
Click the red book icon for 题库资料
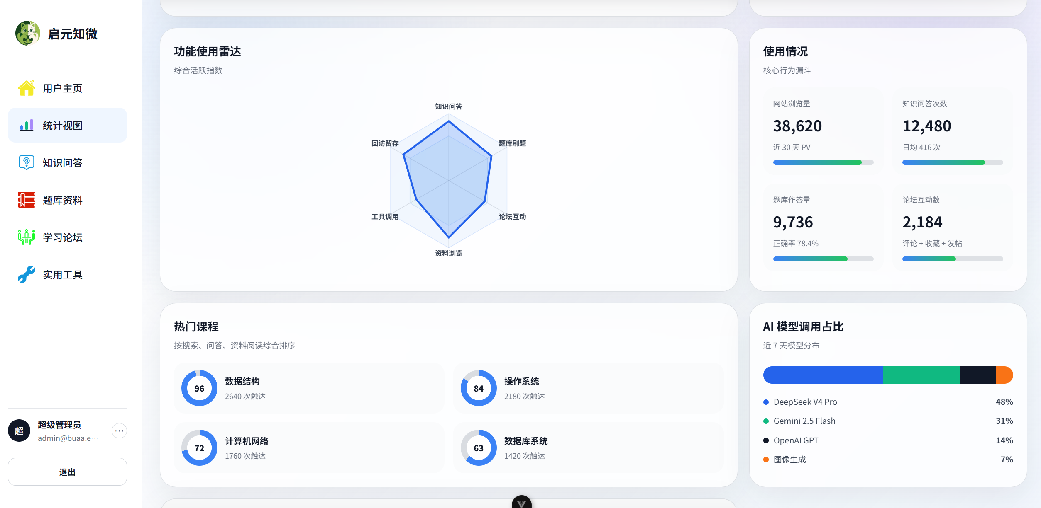(x=26, y=200)
